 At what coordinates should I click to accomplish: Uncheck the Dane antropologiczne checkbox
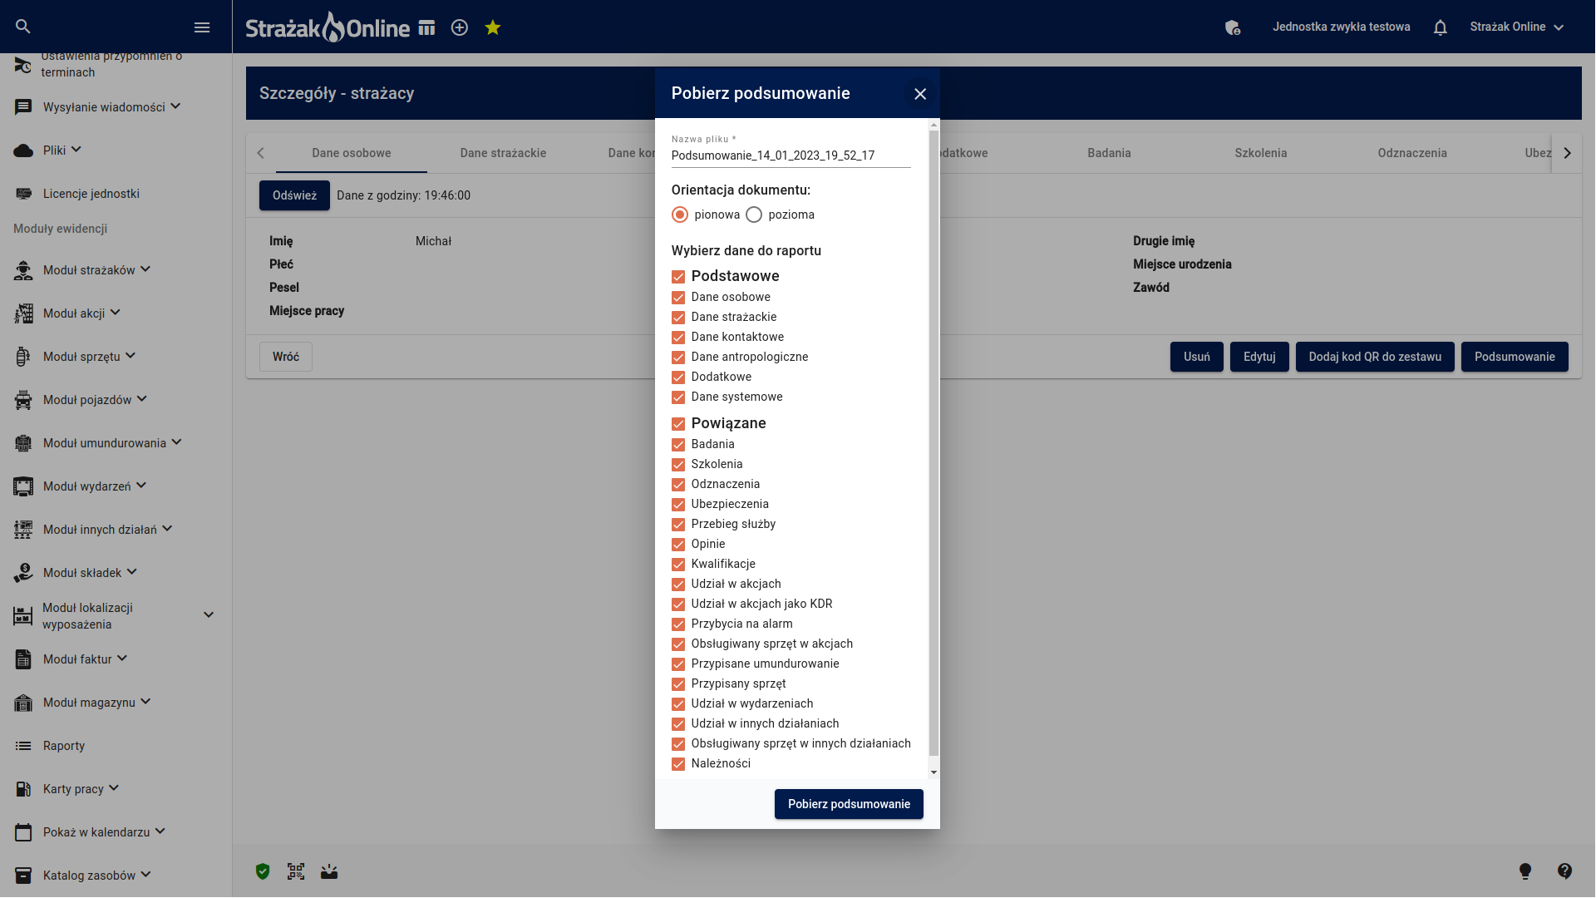pyautogui.click(x=678, y=357)
